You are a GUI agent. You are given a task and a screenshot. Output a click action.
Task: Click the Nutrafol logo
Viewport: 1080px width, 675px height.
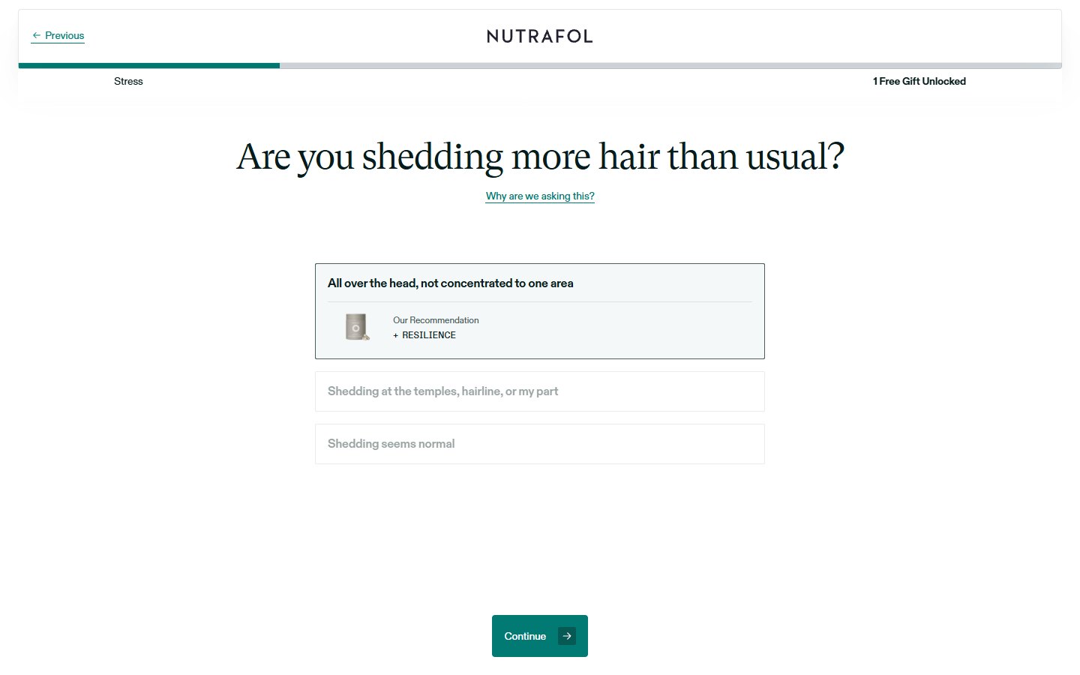click(540, 36)
